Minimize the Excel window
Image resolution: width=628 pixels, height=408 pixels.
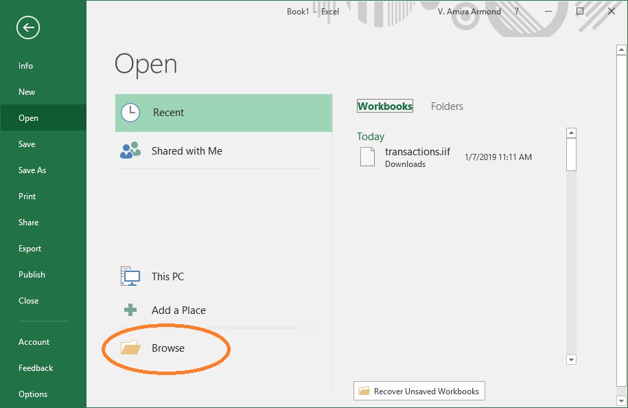(x=548, y=11)
